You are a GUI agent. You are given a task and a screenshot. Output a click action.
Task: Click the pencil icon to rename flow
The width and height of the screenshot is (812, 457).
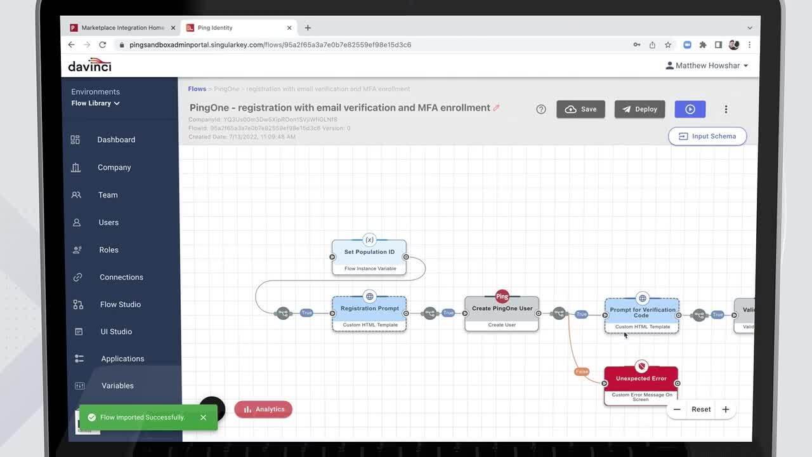[496, 108]
